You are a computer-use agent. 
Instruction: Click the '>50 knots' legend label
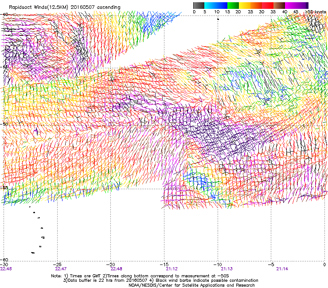point(315,12)
